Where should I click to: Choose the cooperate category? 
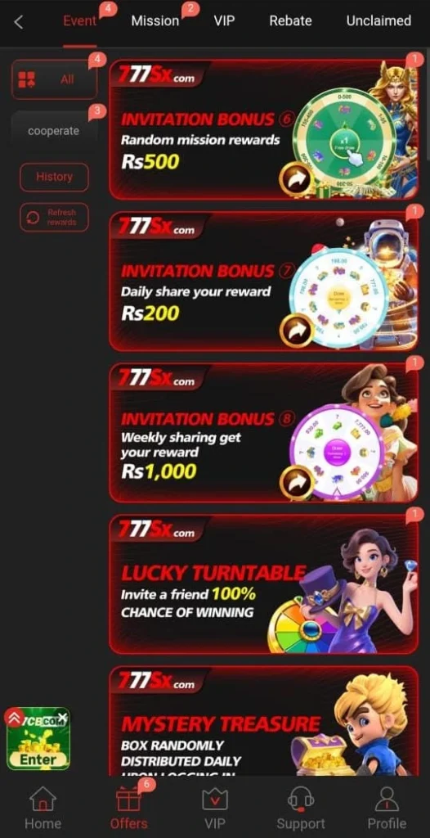click(x=53, y=131)
